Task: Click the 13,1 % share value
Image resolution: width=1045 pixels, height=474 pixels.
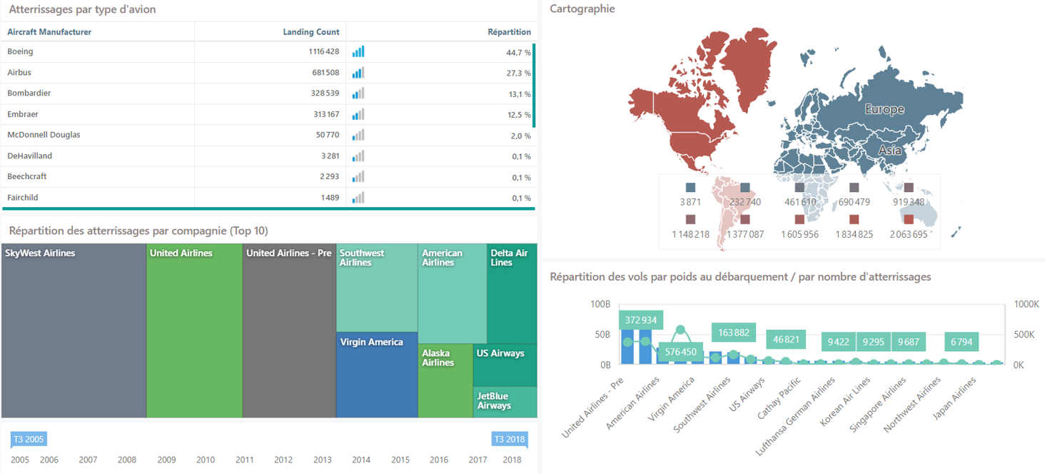Action: tap(519, 94)
